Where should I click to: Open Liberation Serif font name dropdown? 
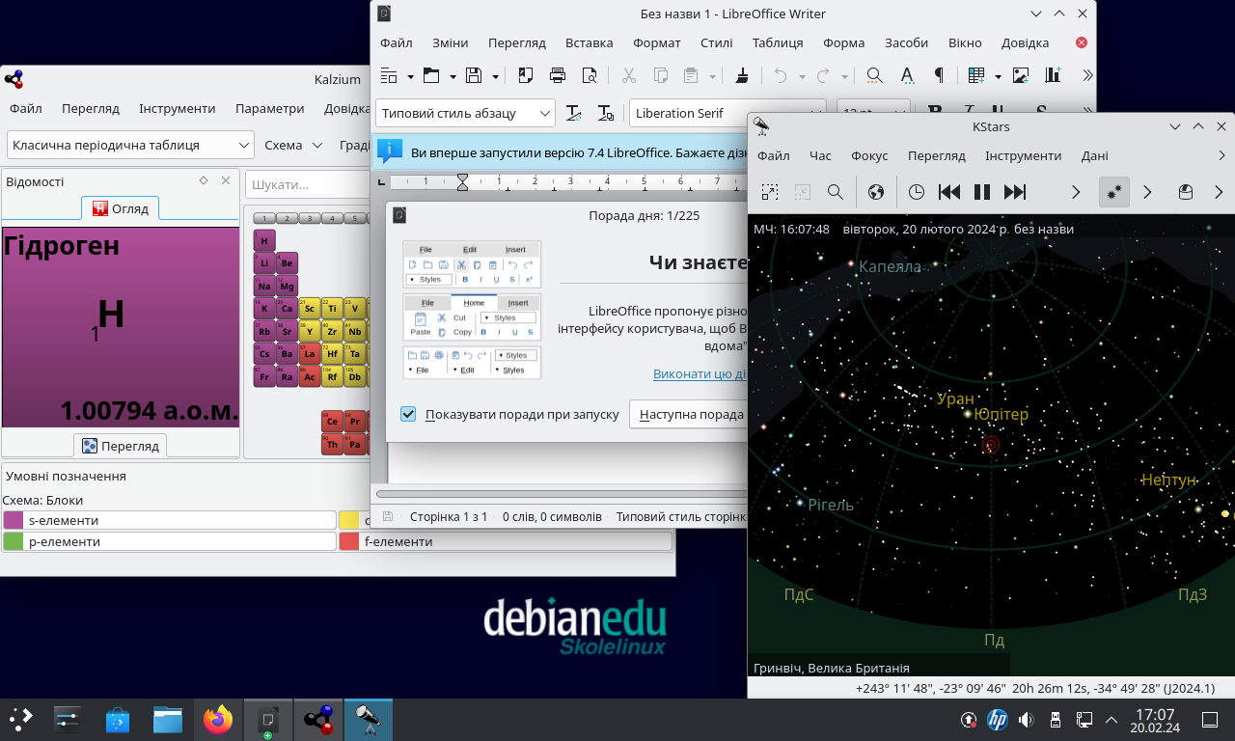pos(816,113)
